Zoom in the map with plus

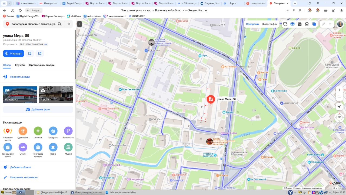(340, 90)
